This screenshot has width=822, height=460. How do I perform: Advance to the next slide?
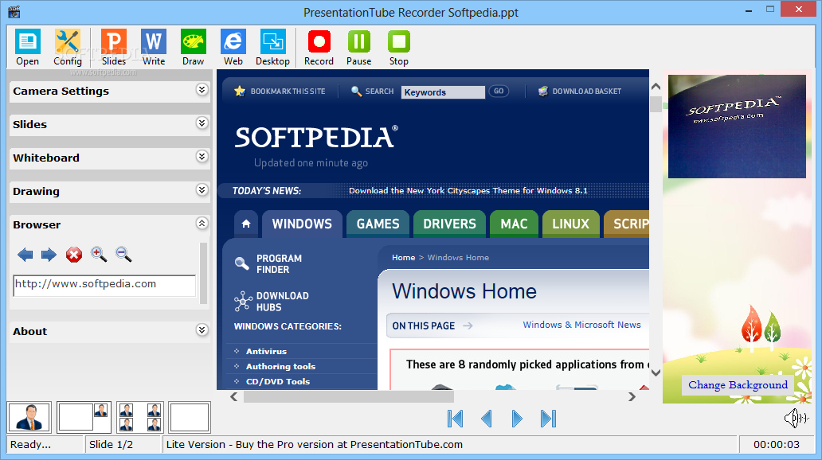[x=517, y=419]
